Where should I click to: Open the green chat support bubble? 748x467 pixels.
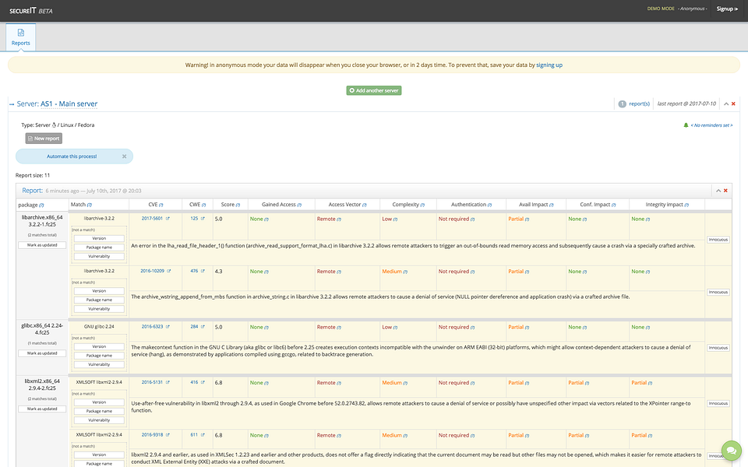732,451
